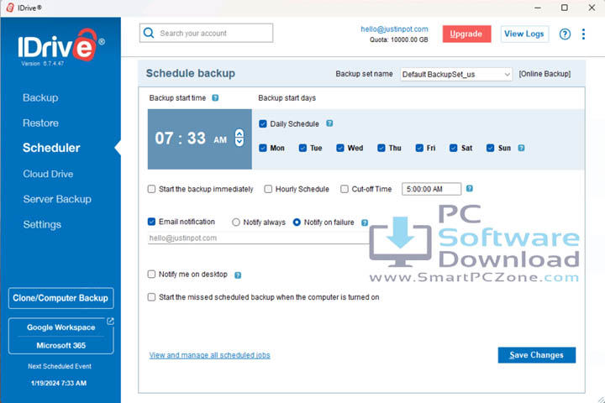Open the Backup section in sidebar
Viewport: 605px width, 403px height.
point(40,98)
